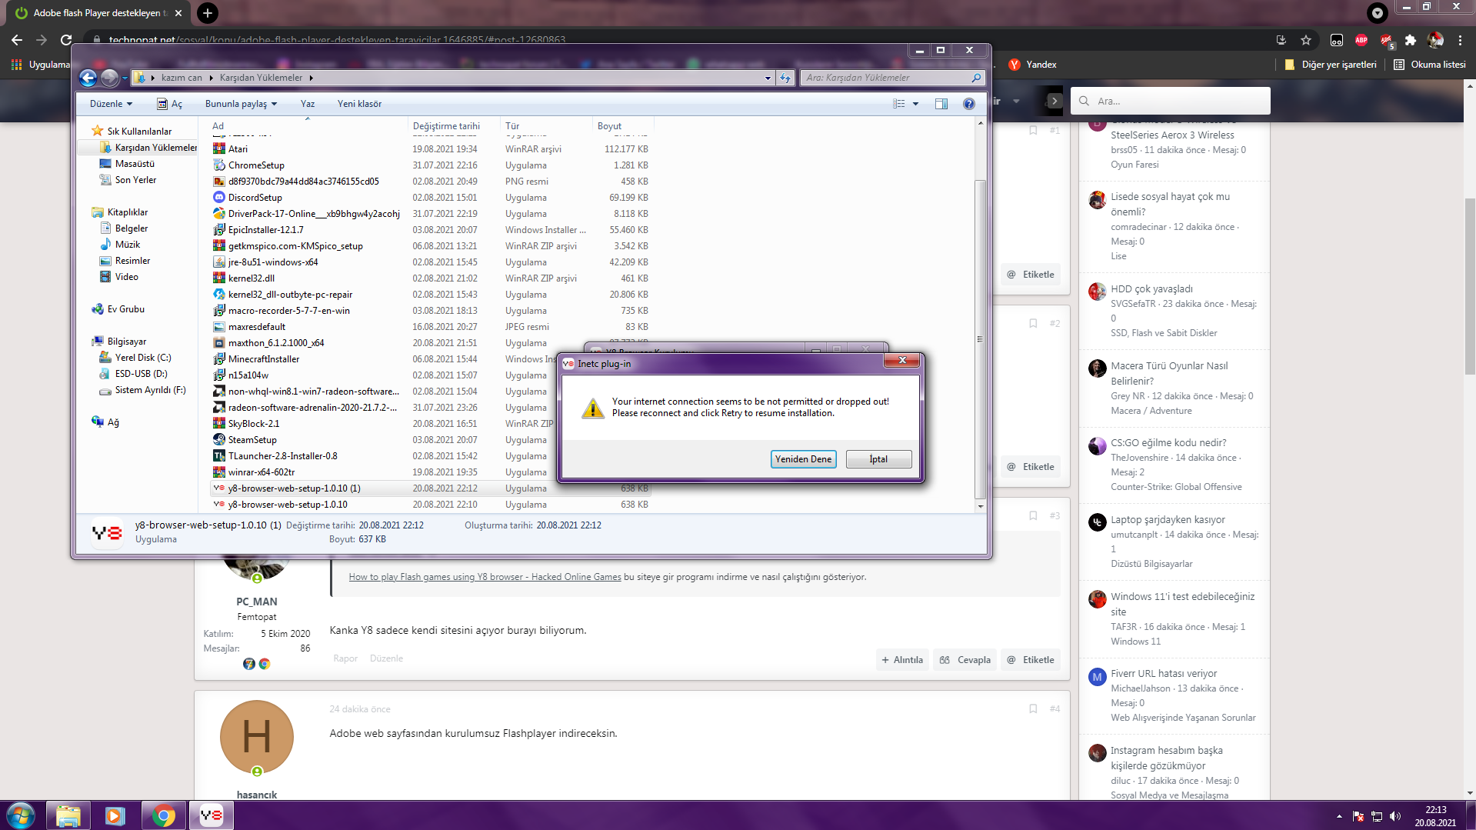Select winrar-x64-602tr file icon
Viewport: 1476px width, 830px height.
pos(219,472)
